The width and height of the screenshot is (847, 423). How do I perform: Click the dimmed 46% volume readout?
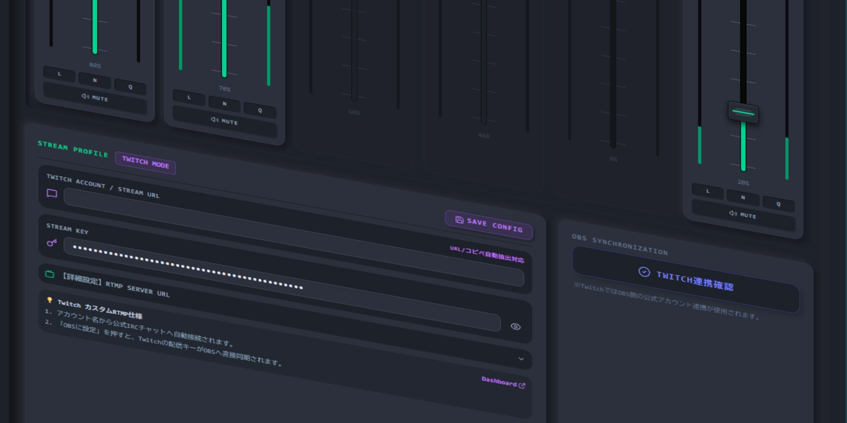(x=483, y=136)
